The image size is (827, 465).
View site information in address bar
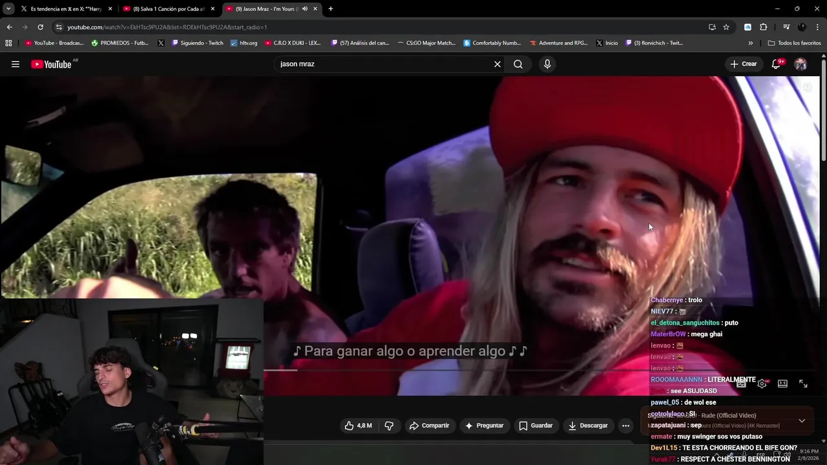point(59,27)
